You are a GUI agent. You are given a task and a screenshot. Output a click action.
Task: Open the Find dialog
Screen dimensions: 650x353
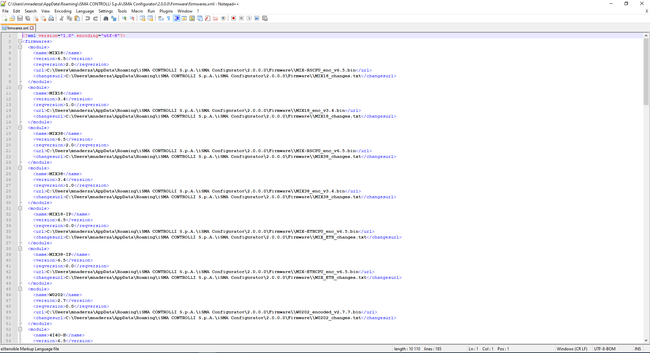[x=106, y=18]
